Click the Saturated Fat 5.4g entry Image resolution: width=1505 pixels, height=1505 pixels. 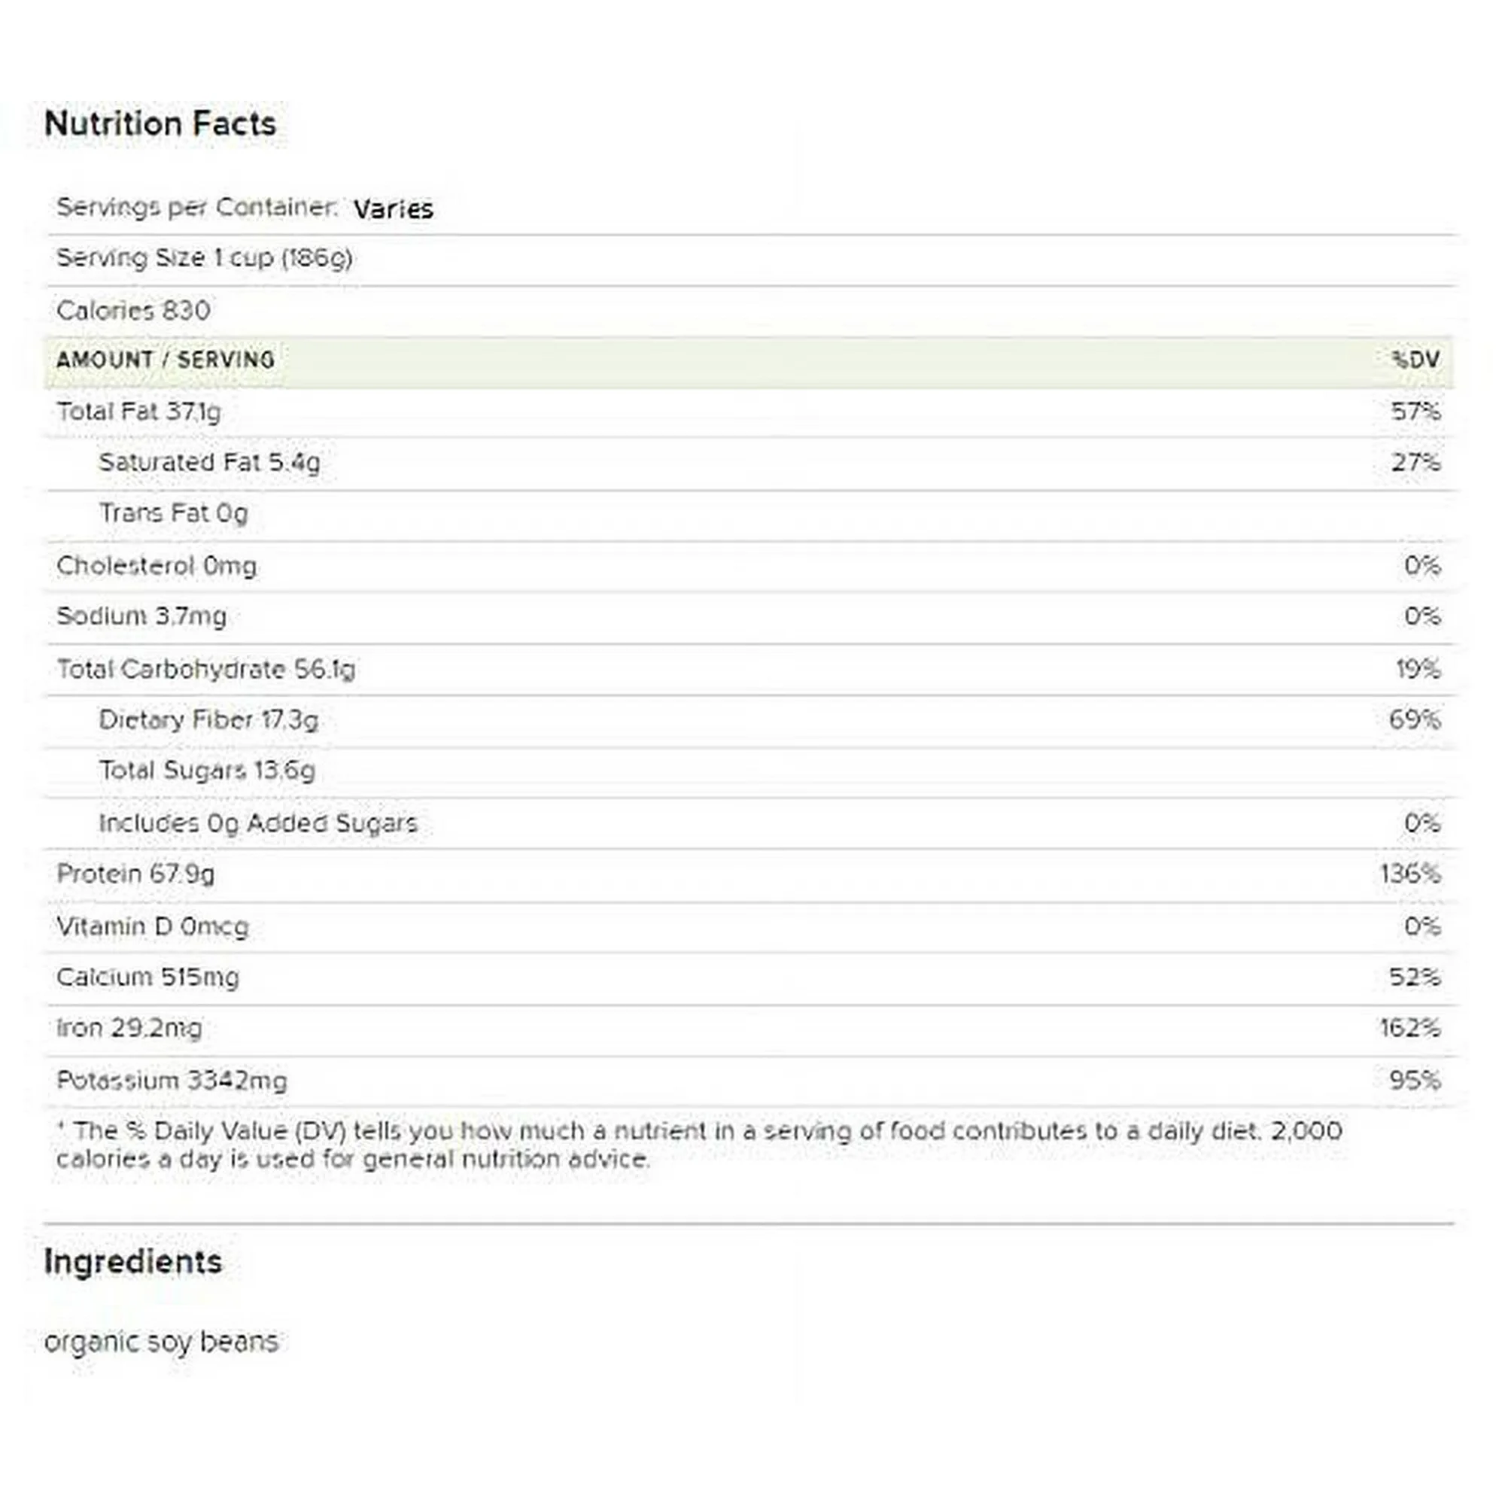208,462
